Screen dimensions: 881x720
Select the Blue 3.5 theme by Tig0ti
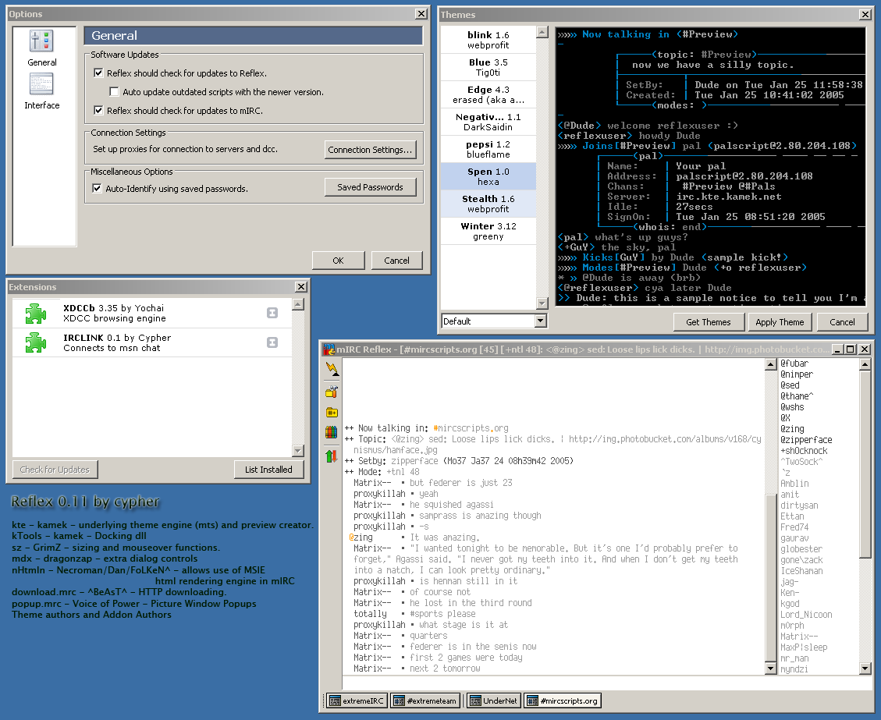pyautogui.click(x=488, y=67)
